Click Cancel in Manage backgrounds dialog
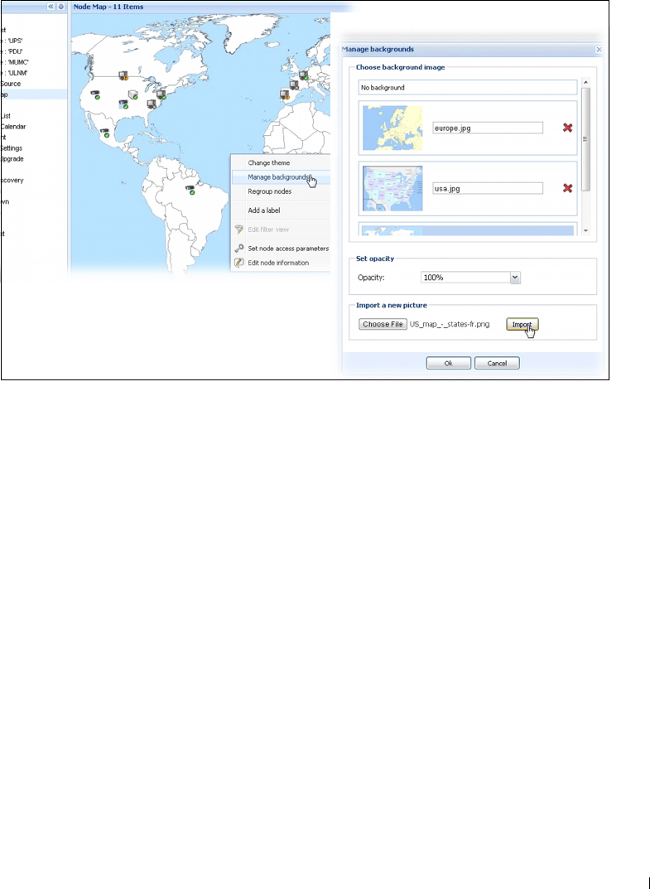This screenshot has width=650, height=889. (x=497, y=364)
